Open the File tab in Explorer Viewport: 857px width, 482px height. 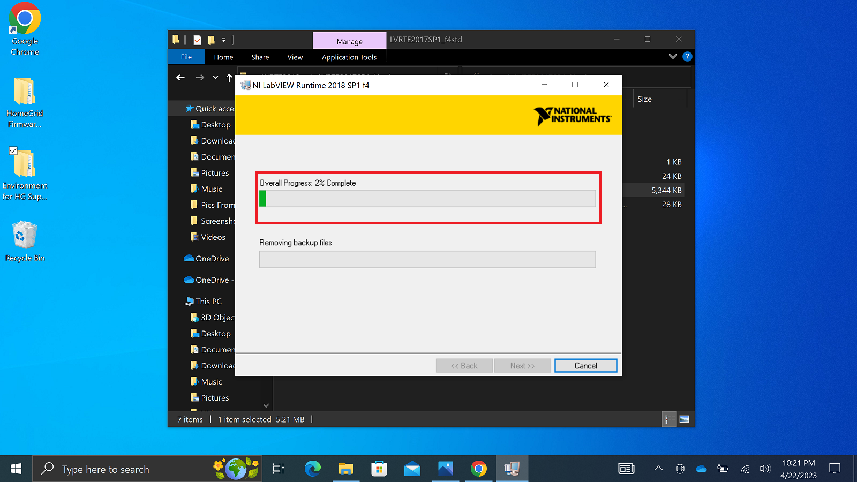[186, 57]
